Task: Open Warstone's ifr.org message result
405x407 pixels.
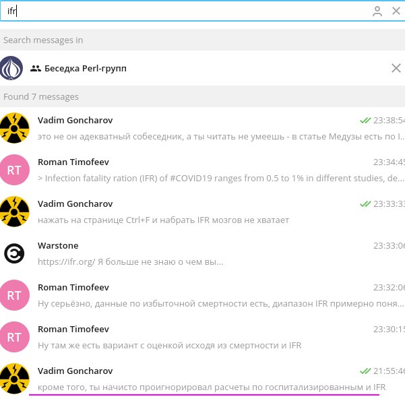Action: click(x=202, y=253)
